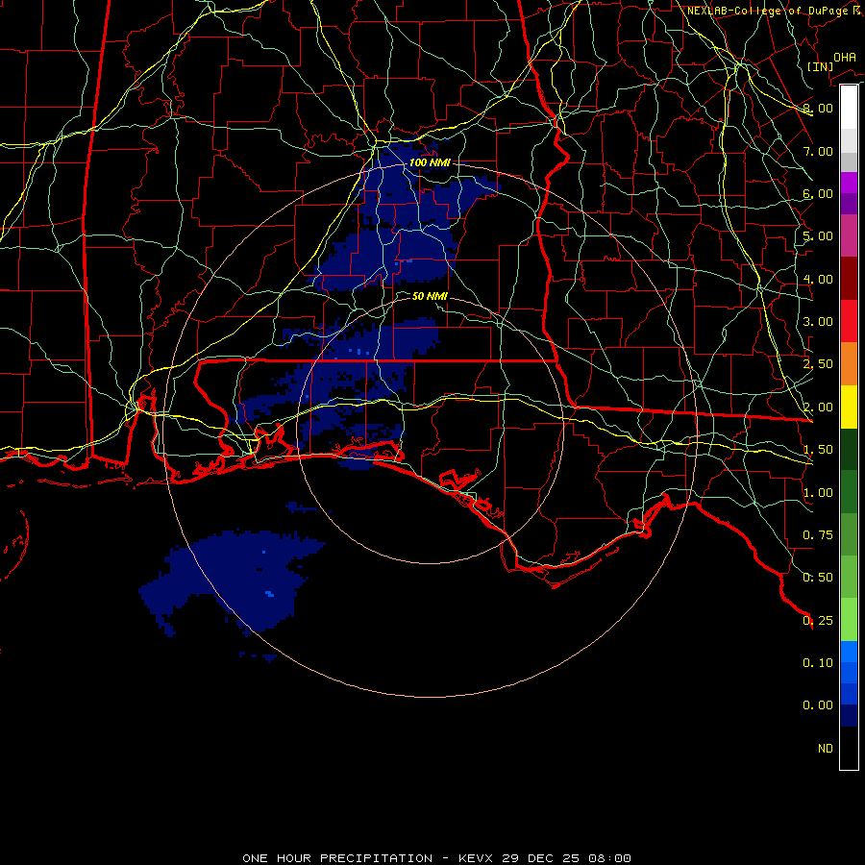865x865 pixels.
Task: Click the light blue 0.10 legend swatch
Action: pyautogui.click(x=849, y=652)
